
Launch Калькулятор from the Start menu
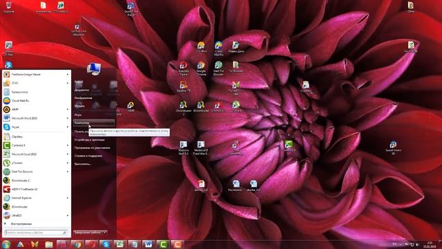[x=36, y=92]
